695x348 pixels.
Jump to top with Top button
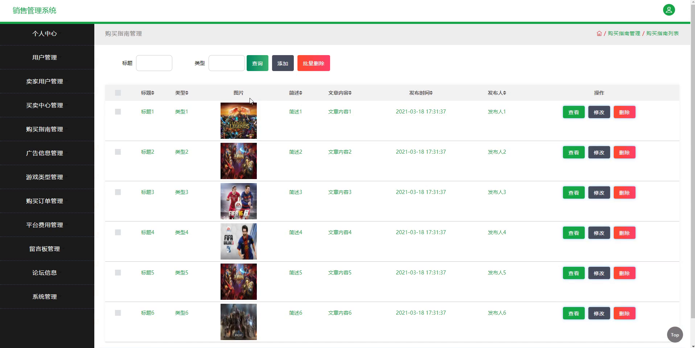(x=675, y=335)
